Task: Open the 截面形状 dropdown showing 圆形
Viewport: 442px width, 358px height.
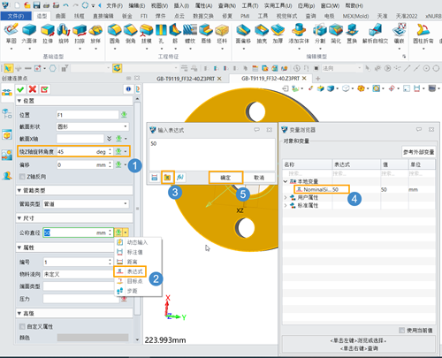Action: click(93, 126)
